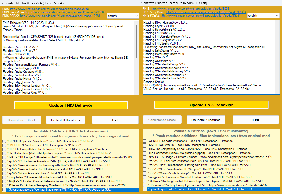Tick Horsemen Mounted Combat Enh. checkbox, left window
The height and width of the screenshot is (194, 282).
4,177
